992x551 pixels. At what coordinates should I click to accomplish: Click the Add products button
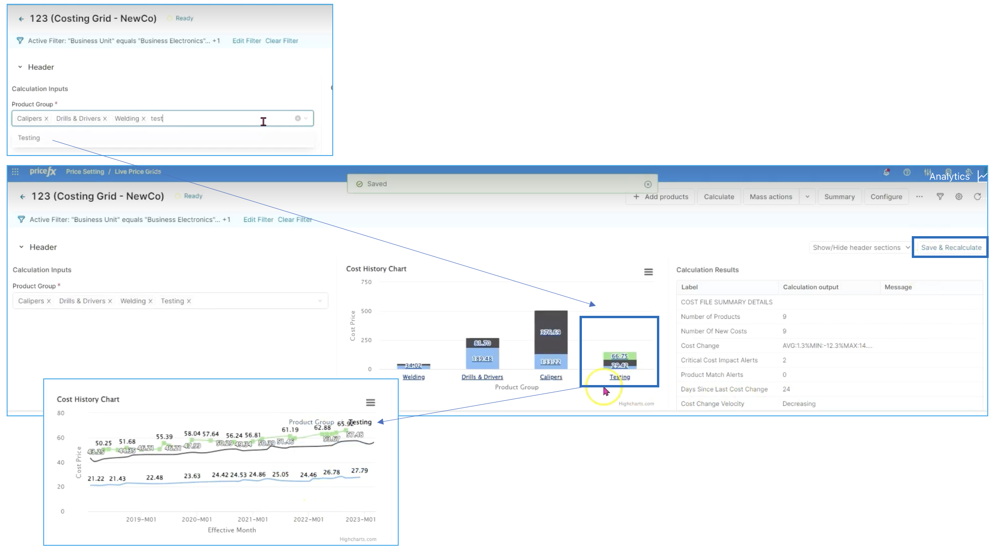point(661,197)
